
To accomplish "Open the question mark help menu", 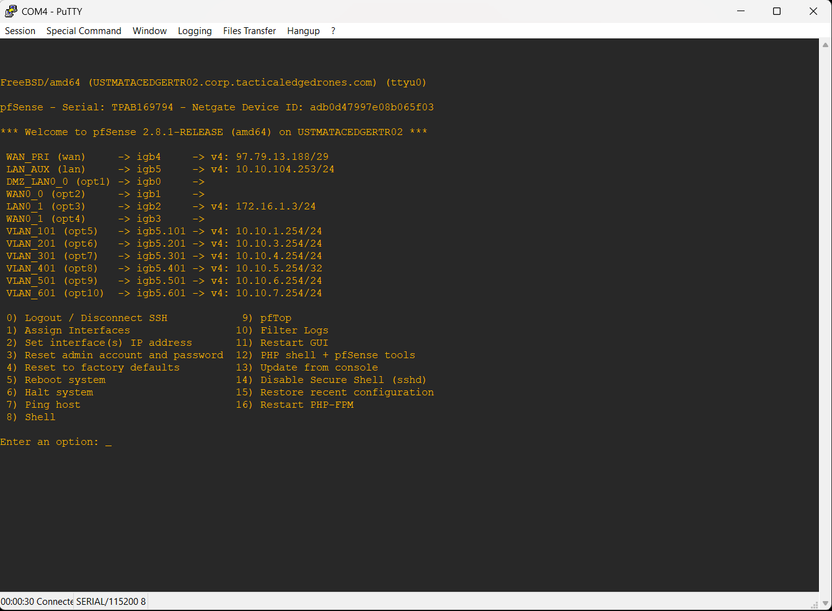I will pos(333,31).
